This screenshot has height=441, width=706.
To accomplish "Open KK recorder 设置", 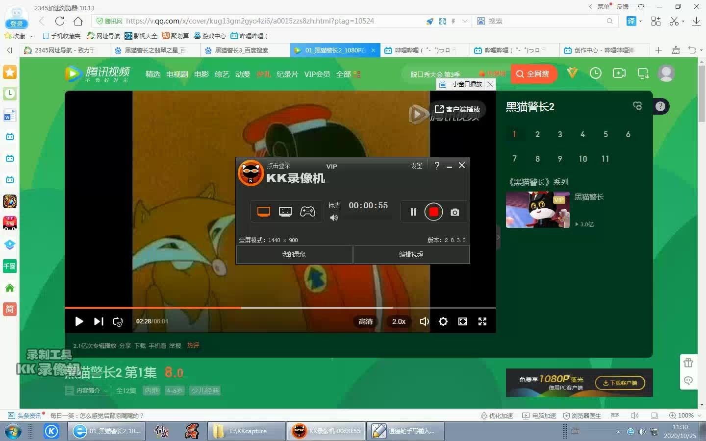I will 416,166.
